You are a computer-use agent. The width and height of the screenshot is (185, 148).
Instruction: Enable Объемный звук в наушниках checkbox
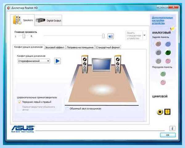pos(67,109)
